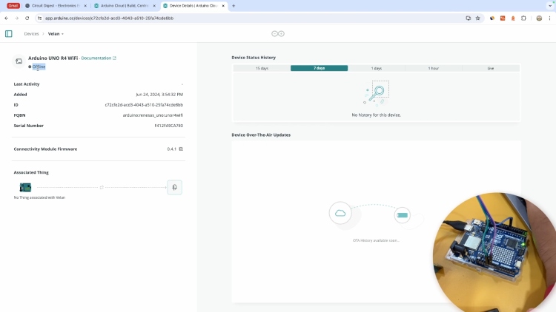This screenshot has width=556, height=312.
Task: Click the firmware version 0.4.1
Action: tap(172, 149)
